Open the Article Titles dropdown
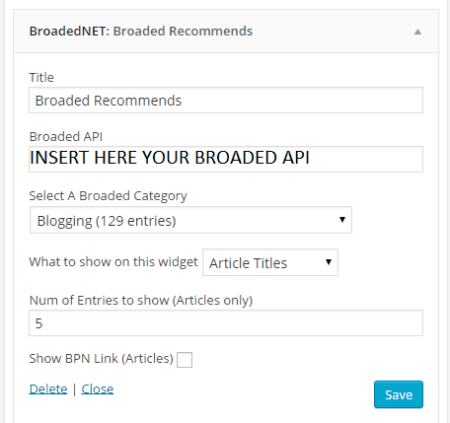The height and width of the screenshot is (423, 450). click(x=270, y=262)
